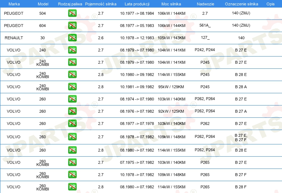Select engine code B 28 F

tap(241, 187)
